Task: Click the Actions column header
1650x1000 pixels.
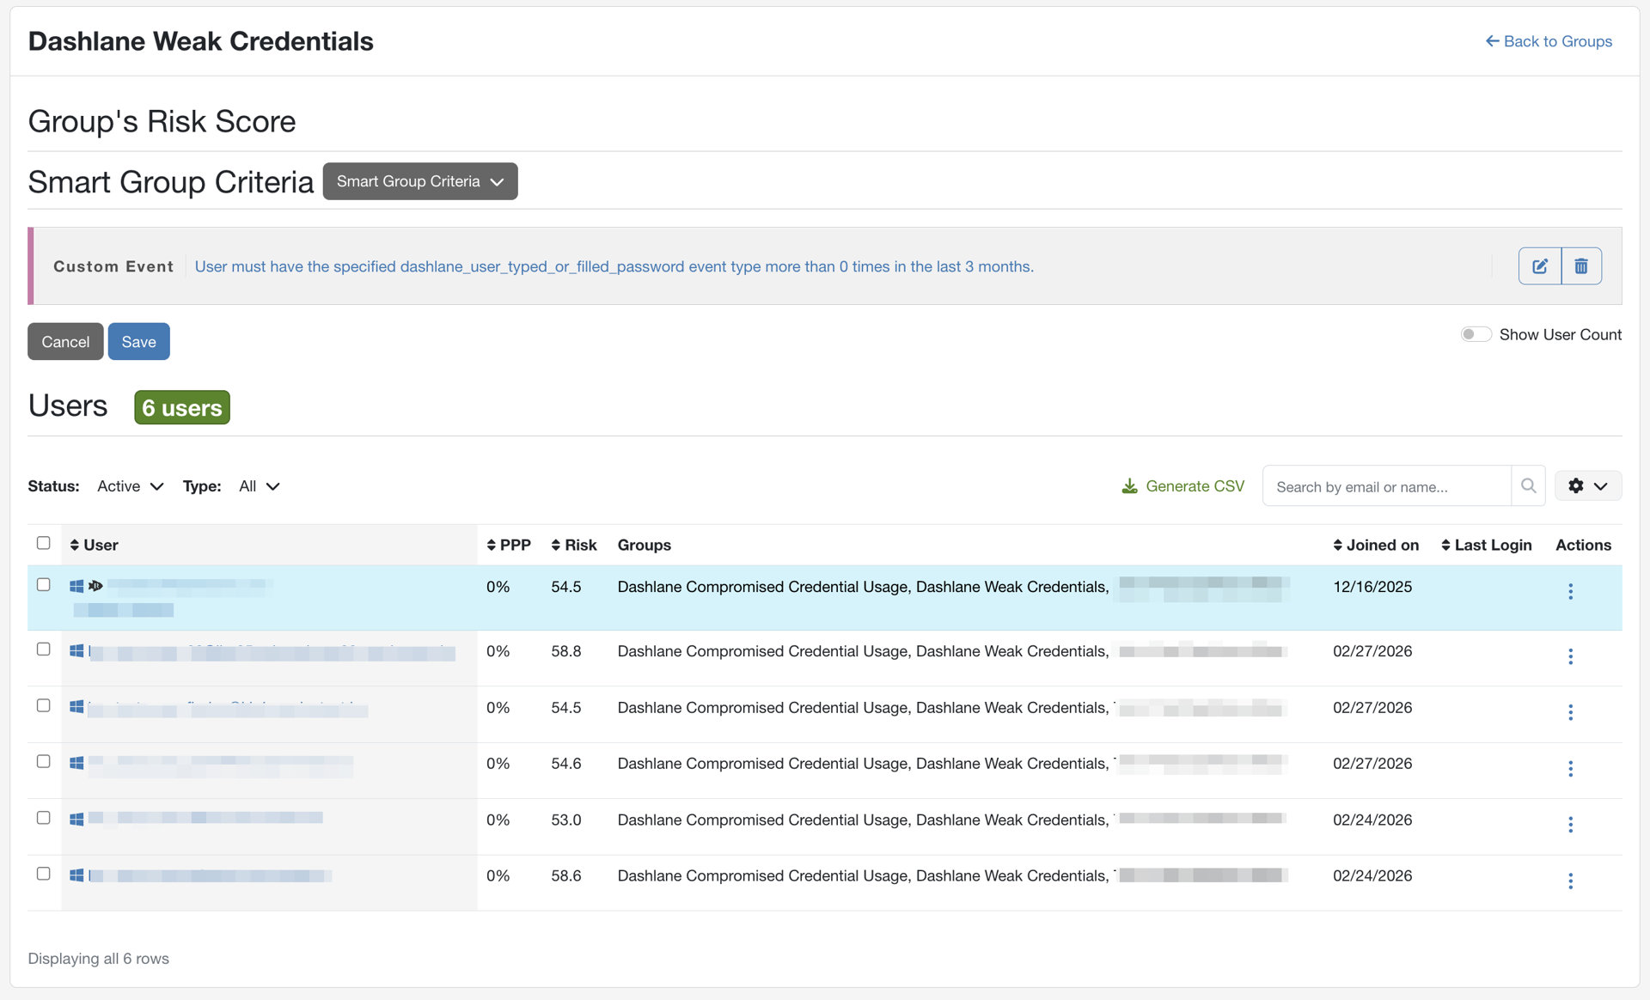Action: point(1583,545)
